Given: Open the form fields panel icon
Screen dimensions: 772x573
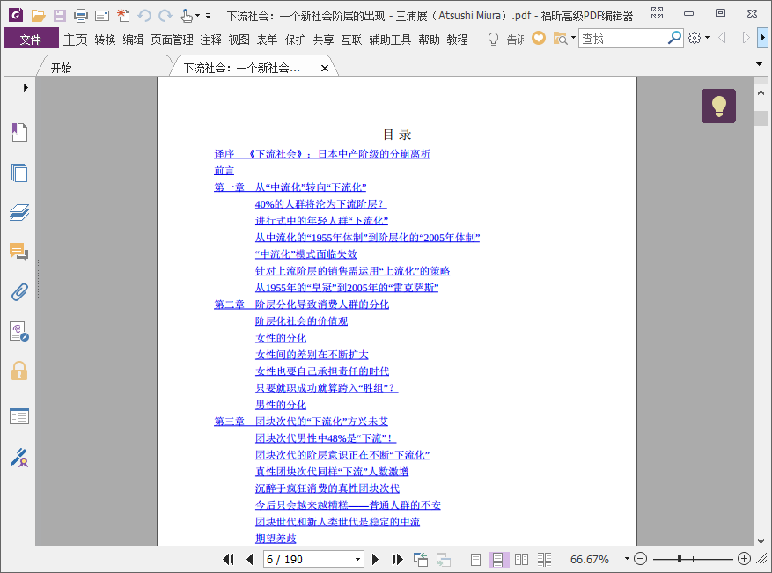Looking at the screenshot, I should (19, 416).
